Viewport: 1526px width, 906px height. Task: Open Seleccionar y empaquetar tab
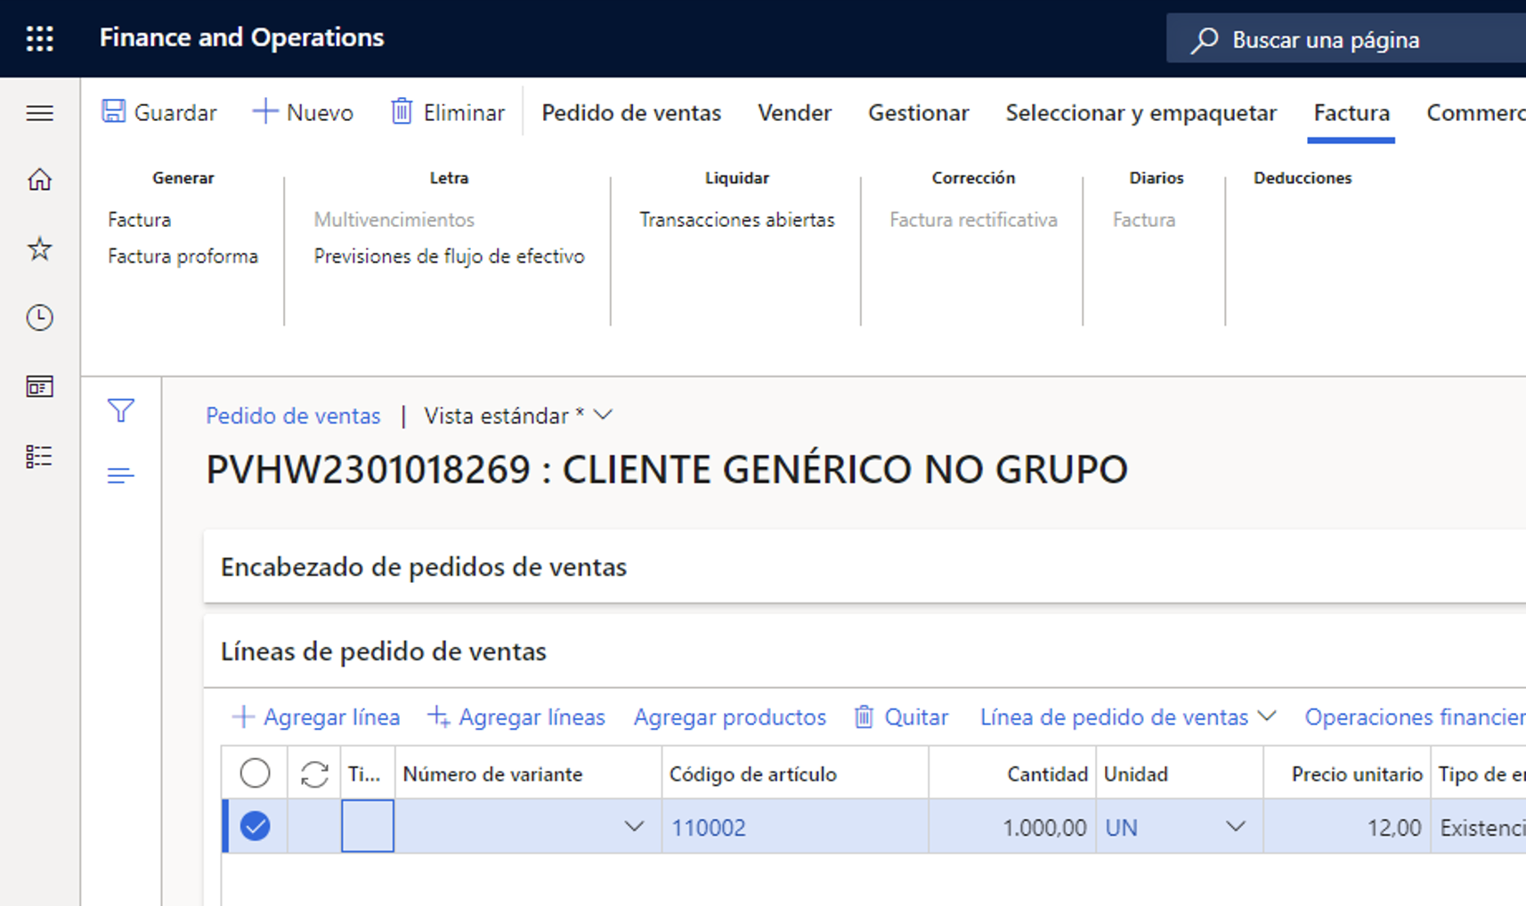point(1140,112)
